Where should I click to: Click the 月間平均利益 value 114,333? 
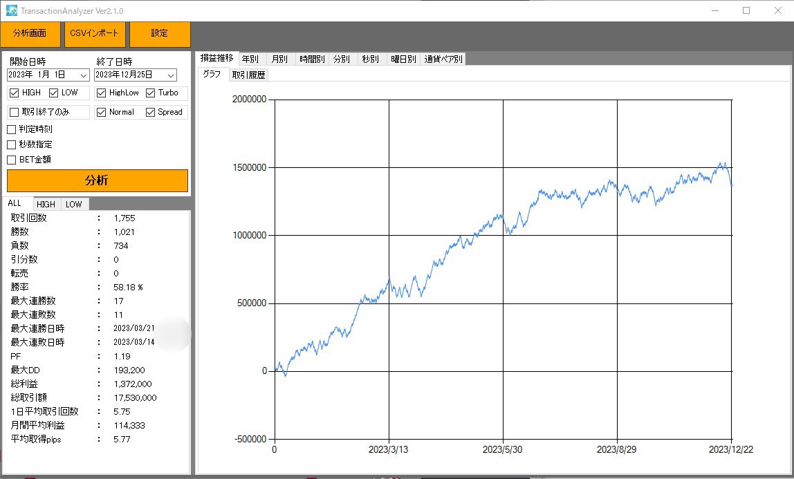(129, 425)
